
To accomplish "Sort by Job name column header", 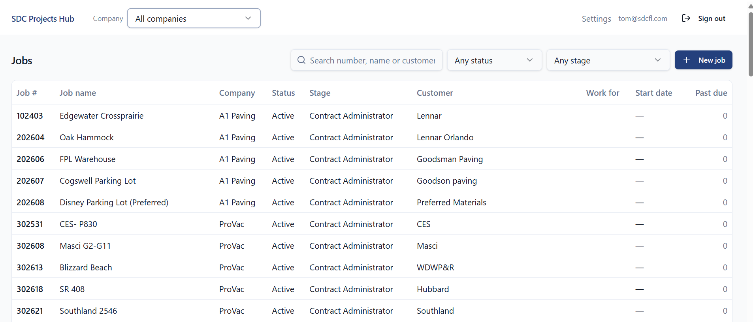I will 78,93.
